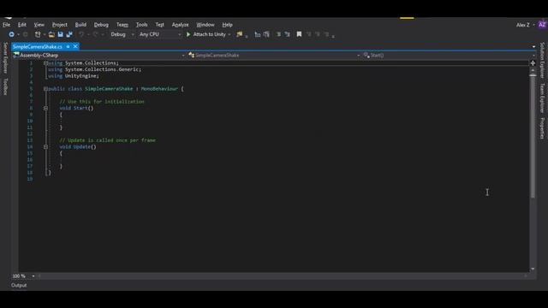Click the AZ account avatar
The width and height of the screenshot is (548, 308).
pyautogui.click(x=542, y=25)
